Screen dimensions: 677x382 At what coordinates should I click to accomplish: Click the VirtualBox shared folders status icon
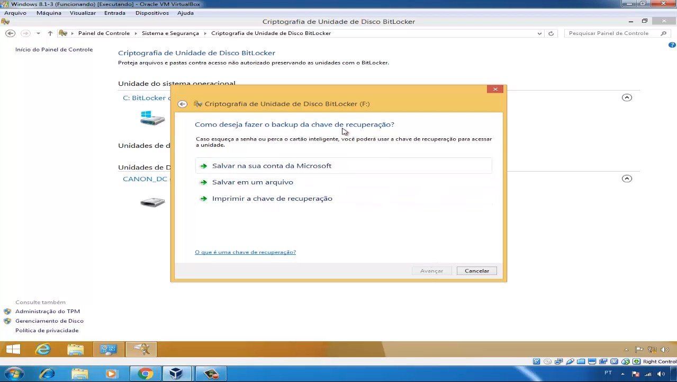coord(581,362)
